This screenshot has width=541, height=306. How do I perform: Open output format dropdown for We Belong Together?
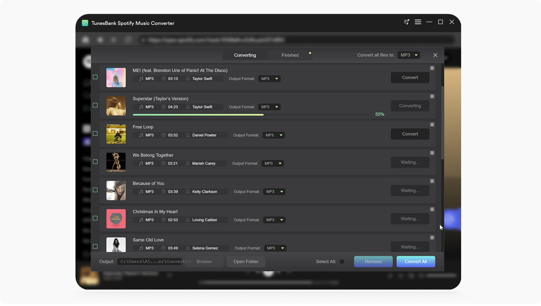coord(273,163)
